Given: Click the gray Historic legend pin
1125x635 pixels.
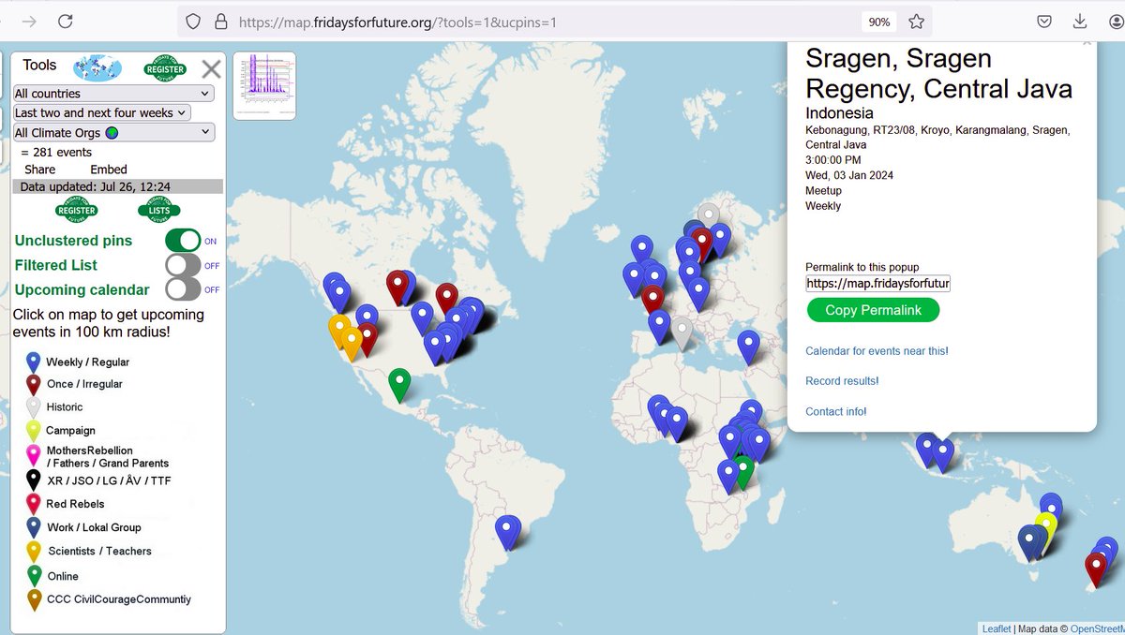Looking at the screenshot, I should [34, 407].
